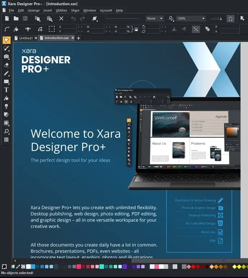
Task: Select the Transparency wine glass tool
Action: [x=6, y=106]
